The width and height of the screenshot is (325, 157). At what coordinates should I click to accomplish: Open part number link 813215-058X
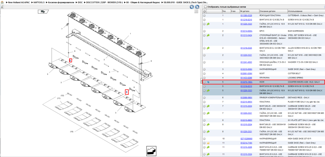click(x=246, y=69)
